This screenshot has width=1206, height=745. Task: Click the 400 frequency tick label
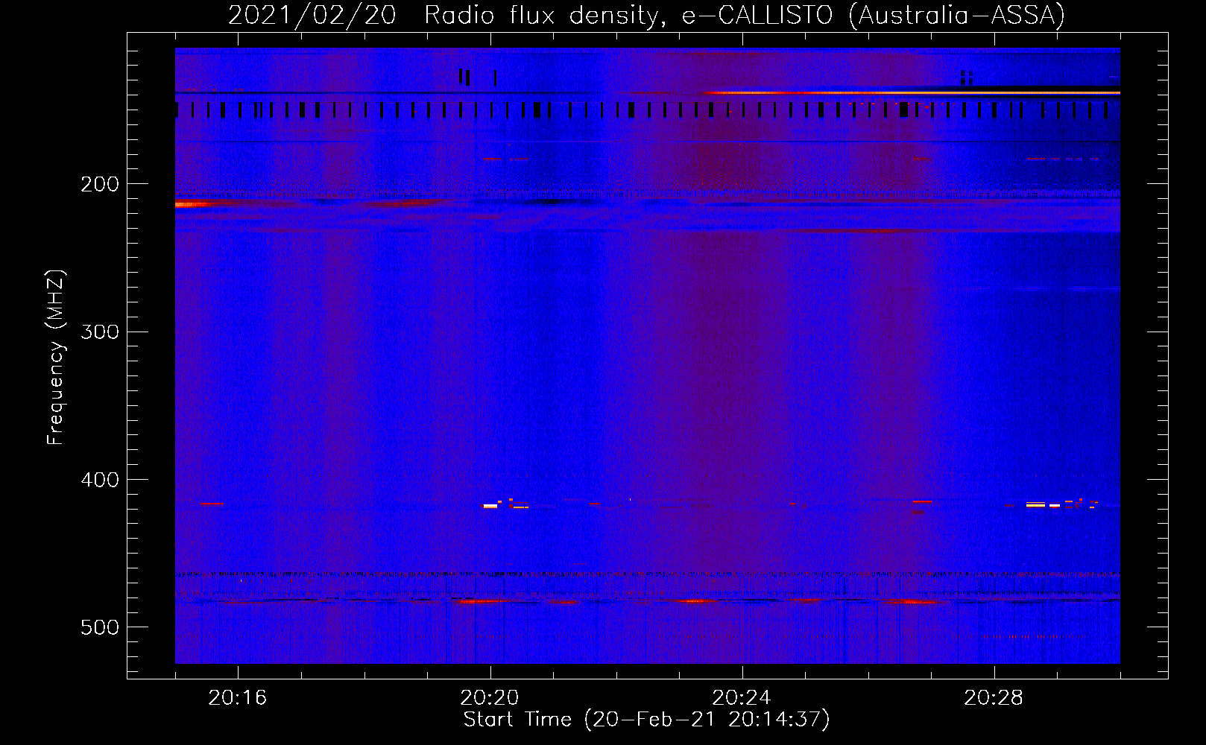coord(100,480)
